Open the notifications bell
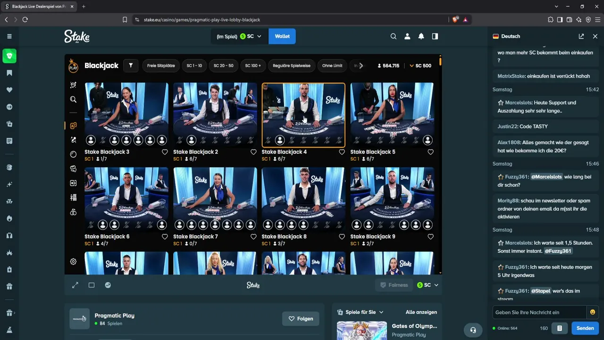 tap(421, 36)
